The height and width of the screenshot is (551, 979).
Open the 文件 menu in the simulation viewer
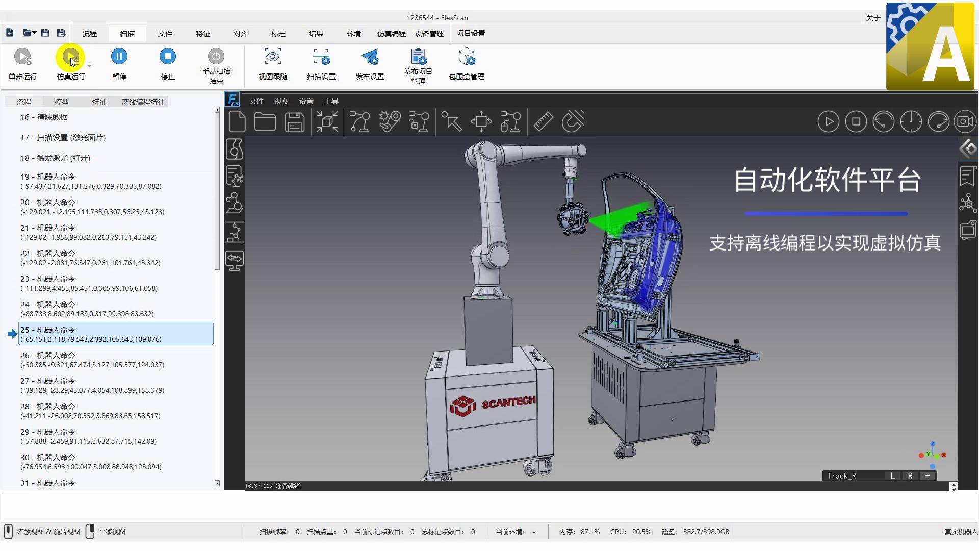[x=256, y=101]
